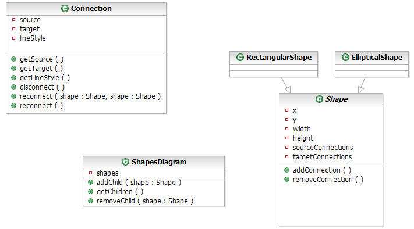414x229 pixels.
Task: Select the EllipticalShape class icon
Action: [345, 57]
